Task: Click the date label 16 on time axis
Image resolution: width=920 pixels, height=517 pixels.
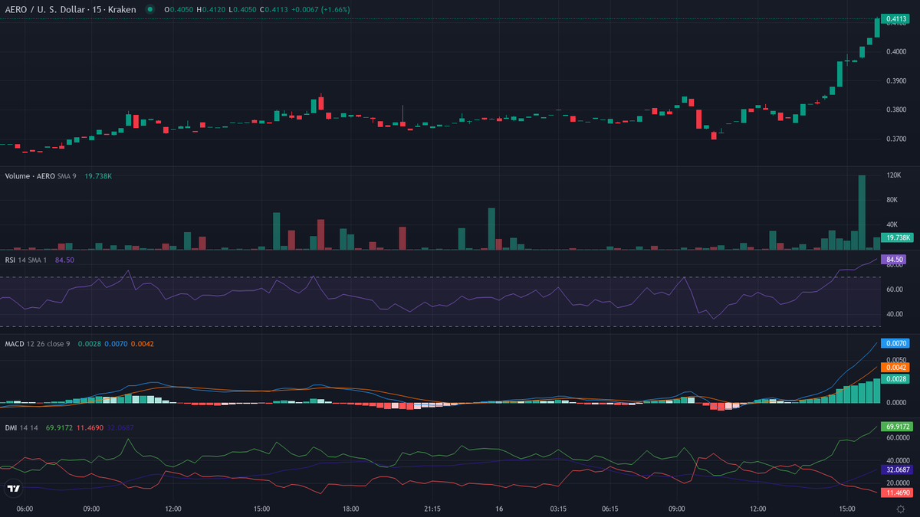Action: point(498,509)
